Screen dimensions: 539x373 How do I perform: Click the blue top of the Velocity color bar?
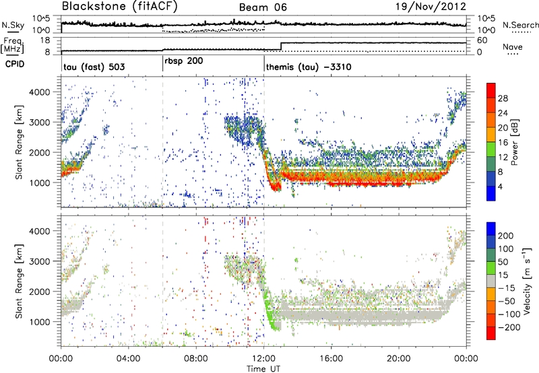491,228
